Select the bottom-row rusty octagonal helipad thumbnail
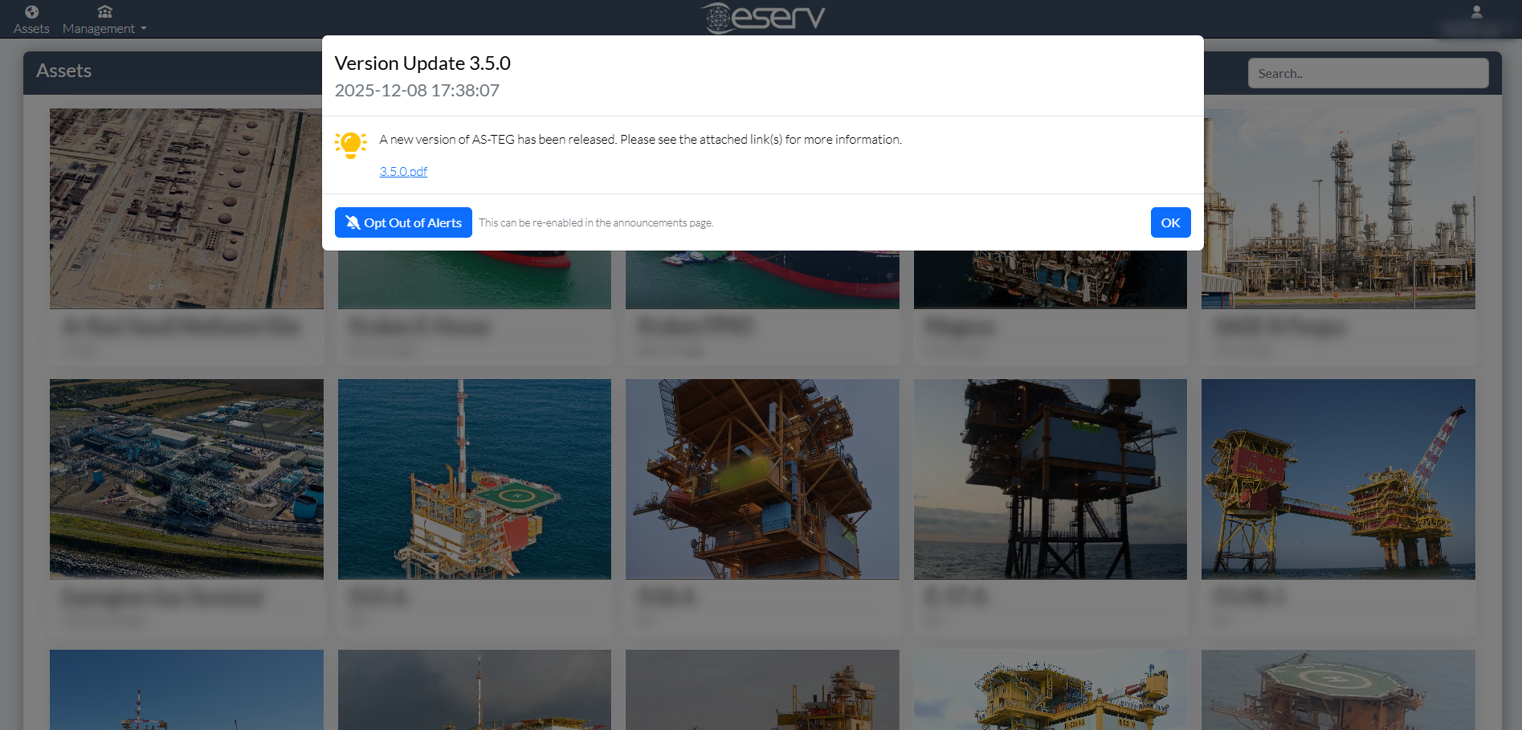The image size is (1522, 730). [1338, 691]
